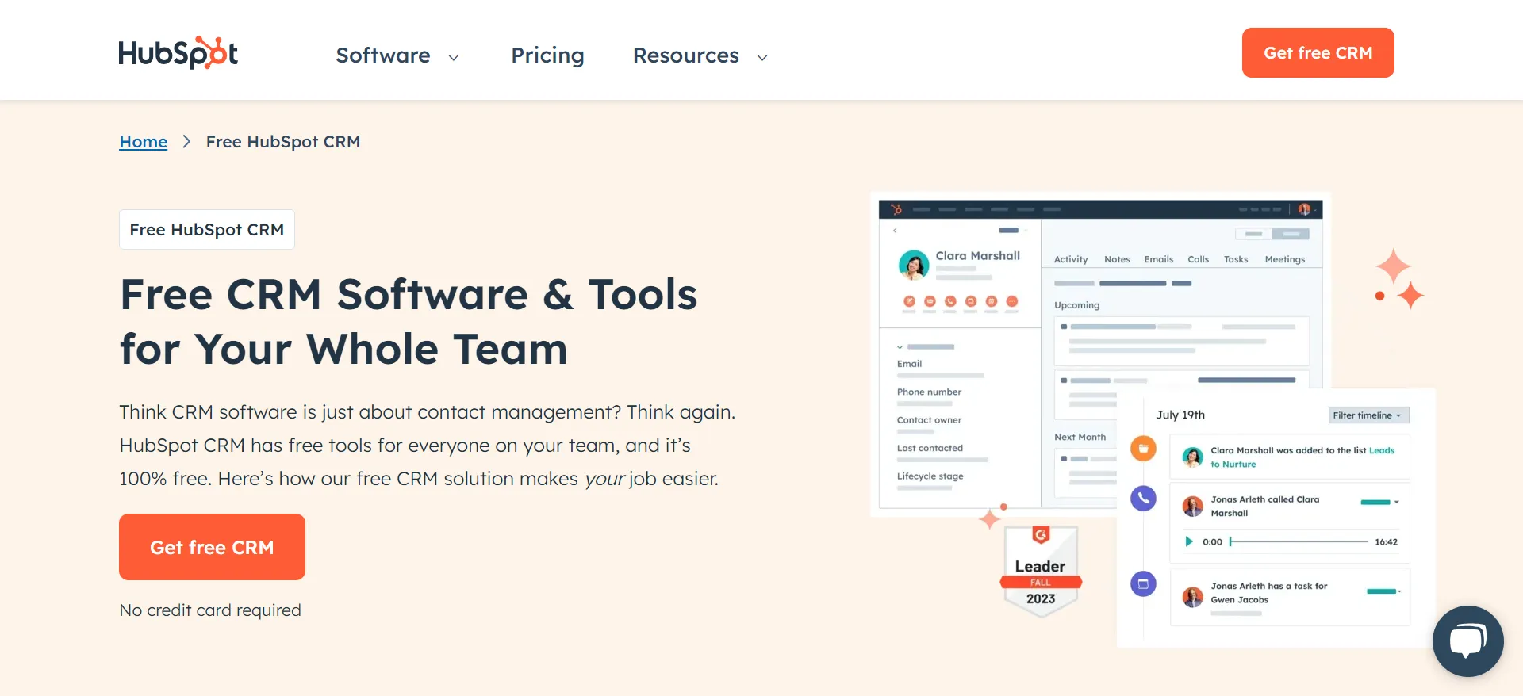Click the 16:42 call duration
Viewport: 1523px width, 696px height.
tap(1386, 542)
